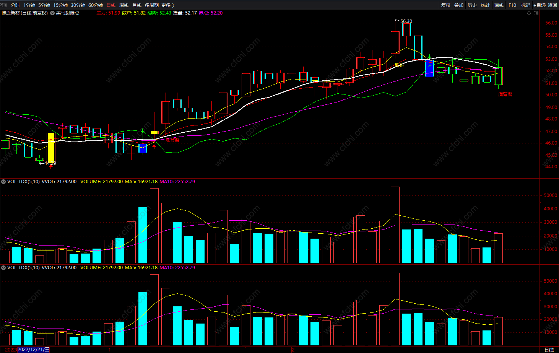
Task: Select the 60分钟 period
Action: click(96, 5)
